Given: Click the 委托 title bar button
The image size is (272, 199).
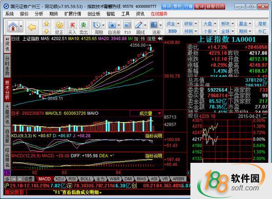Looking at the screenshot, I should coord(177,7).
